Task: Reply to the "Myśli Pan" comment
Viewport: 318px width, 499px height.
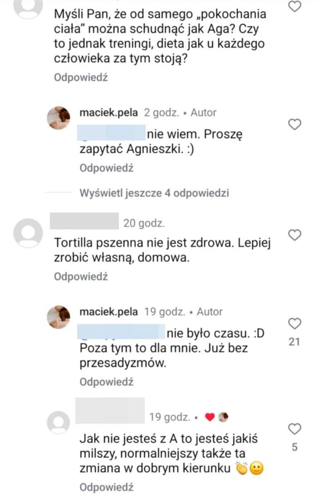Action: coord(81,78)
